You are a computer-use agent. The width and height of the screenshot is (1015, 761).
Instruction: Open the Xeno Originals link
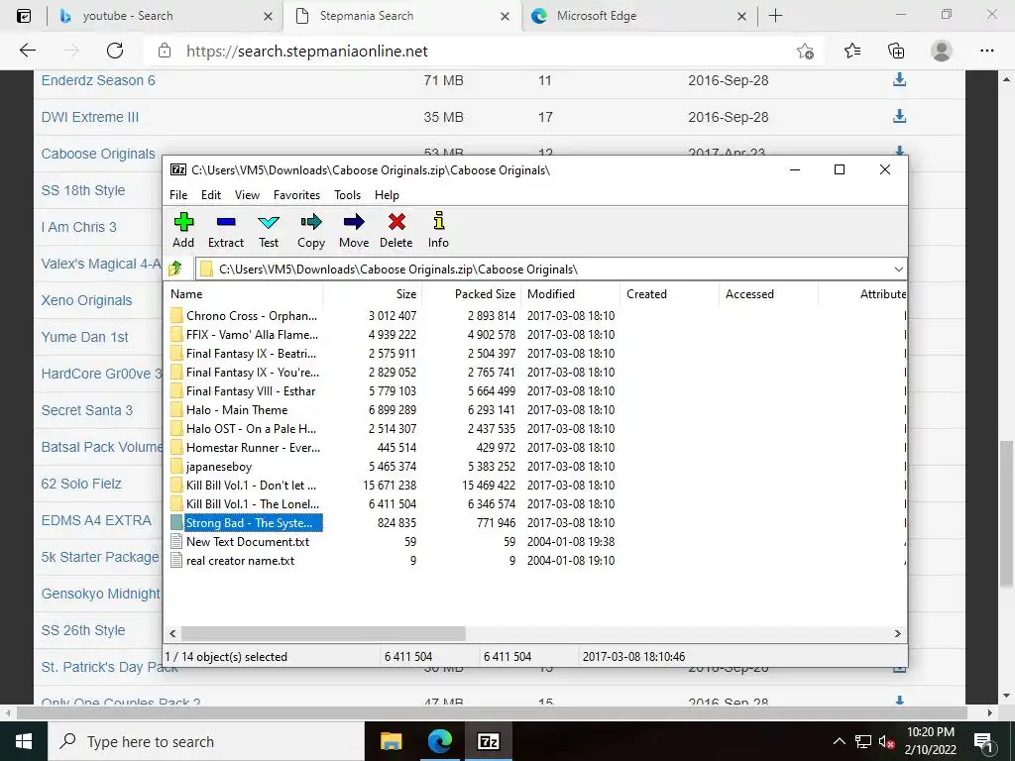coord(87,300)
